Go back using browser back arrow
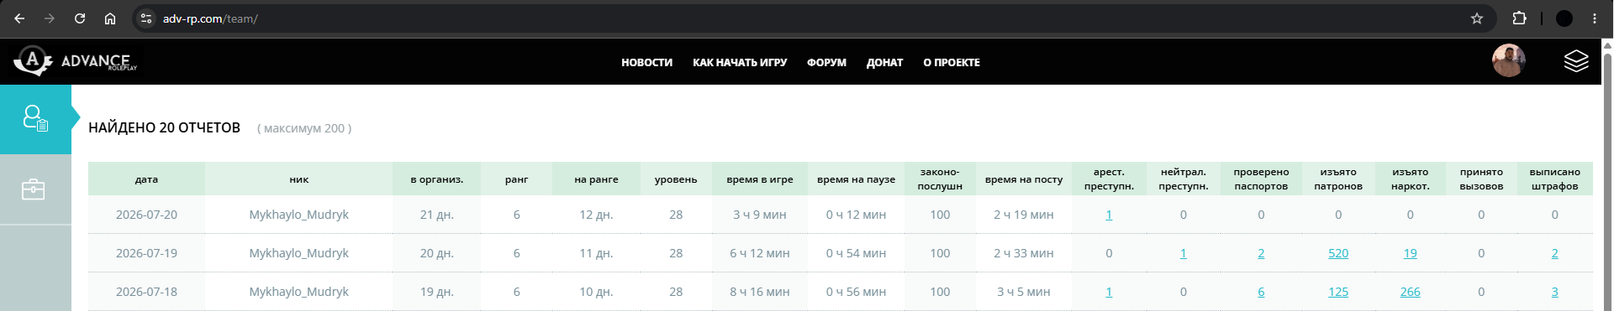Image resolution: width=1614 pixels, height=311 pixels. (19, 18)
